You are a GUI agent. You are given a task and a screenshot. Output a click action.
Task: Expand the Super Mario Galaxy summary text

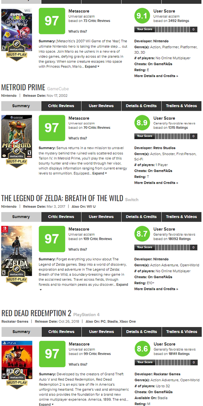pos(92,67)
